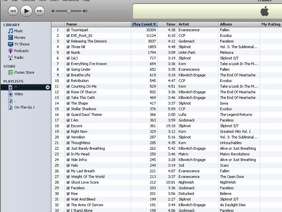Select the song Retribution

click(x=80, y=81)
